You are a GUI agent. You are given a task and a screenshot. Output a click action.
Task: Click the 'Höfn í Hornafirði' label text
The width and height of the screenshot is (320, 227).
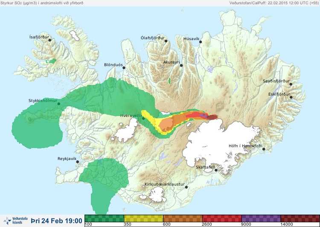[245, 146]
